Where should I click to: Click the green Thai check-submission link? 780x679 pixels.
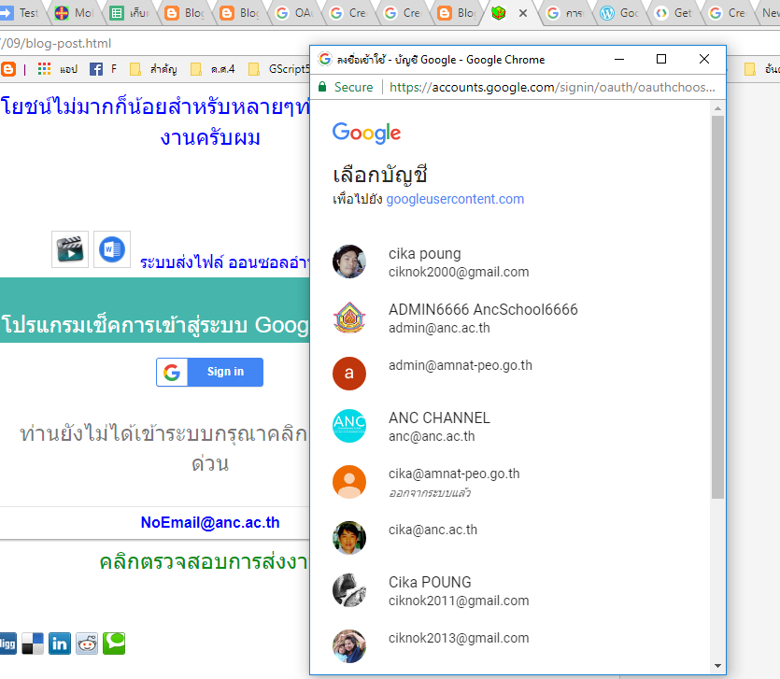point(204,562)
